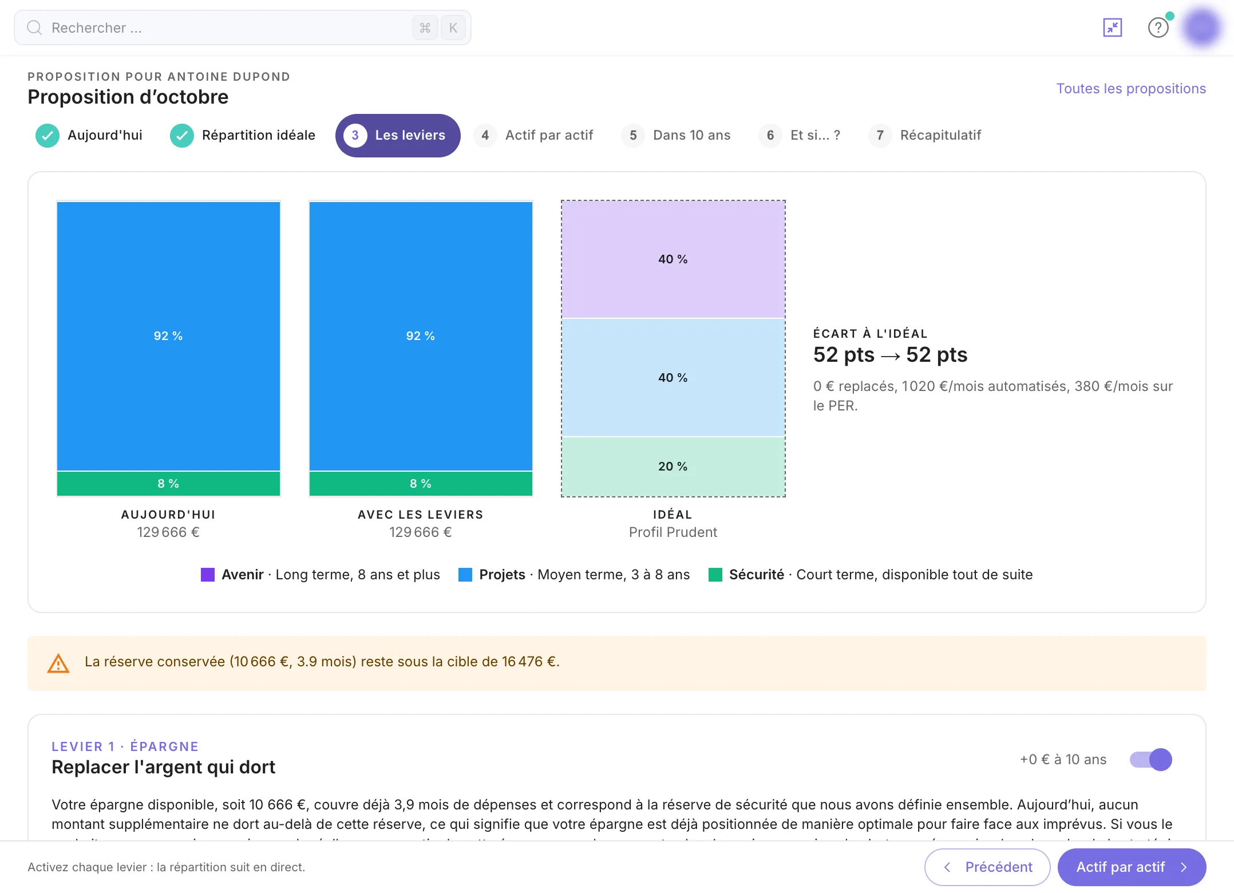The image size is (1234, 893).
Task: Select the Et si... ? step
Action: [800, 136]
